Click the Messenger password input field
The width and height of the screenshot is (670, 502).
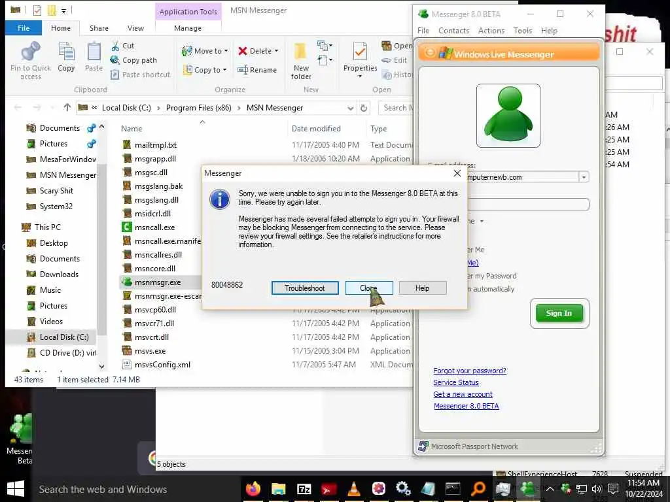click(528, 204)
